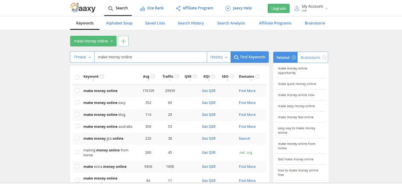Select related keyword make money fast online
Screen dimensions: 402x184
coord(295,117)
